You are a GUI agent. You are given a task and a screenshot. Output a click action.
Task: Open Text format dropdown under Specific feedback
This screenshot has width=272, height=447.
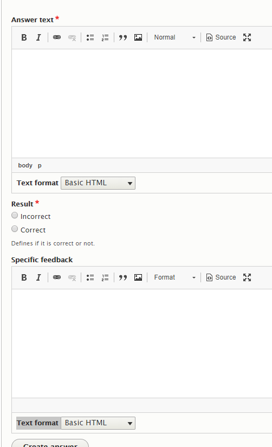[x=98, y=423]
